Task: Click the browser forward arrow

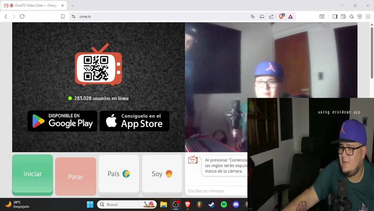Action: 14,17
